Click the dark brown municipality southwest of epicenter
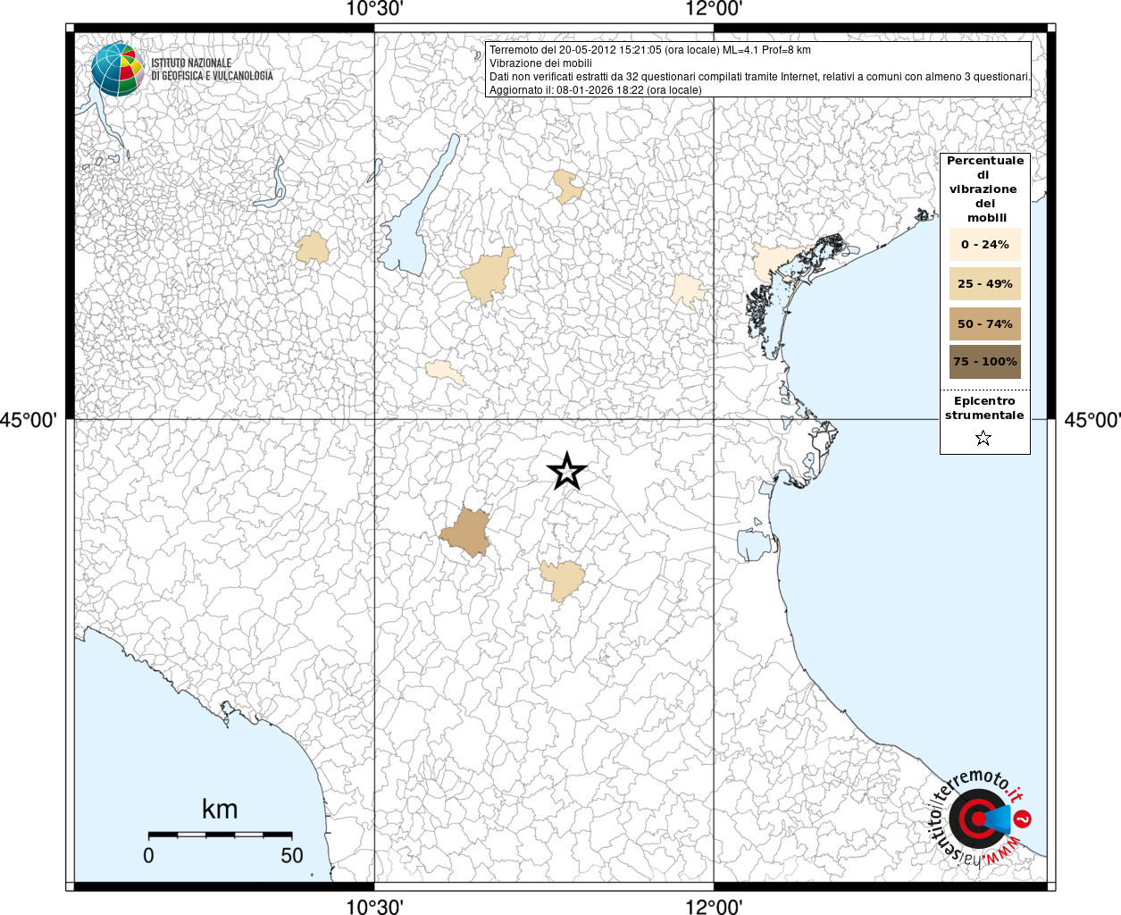The height and width of the screenshot is (915, 1121). (x=466, y=532)
